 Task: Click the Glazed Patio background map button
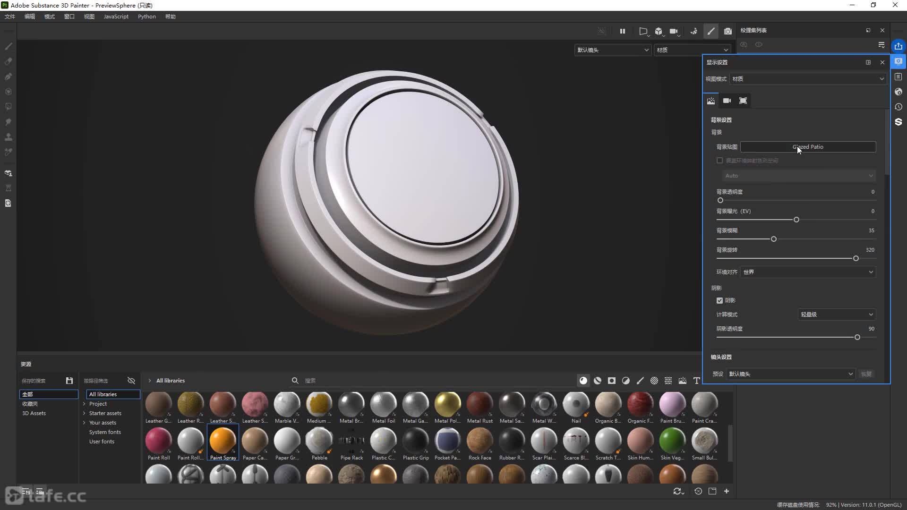(808, 147)
